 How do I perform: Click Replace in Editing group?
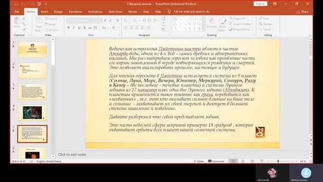[267, 24]
